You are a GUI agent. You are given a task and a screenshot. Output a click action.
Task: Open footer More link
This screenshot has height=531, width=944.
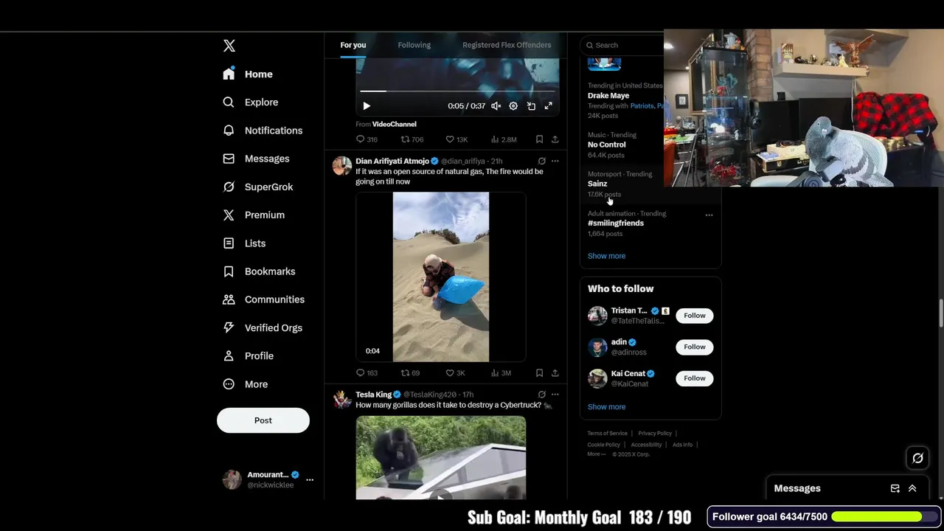coord(596,454)
